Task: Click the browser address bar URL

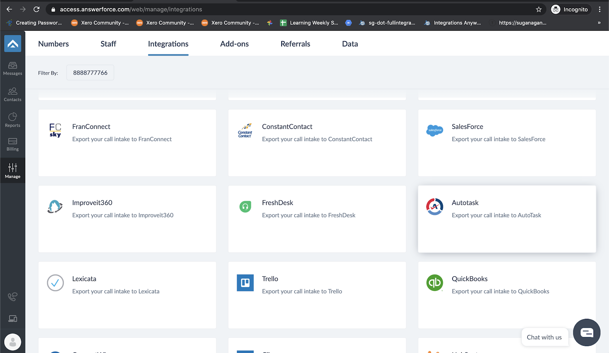Action: click(131, 10)
